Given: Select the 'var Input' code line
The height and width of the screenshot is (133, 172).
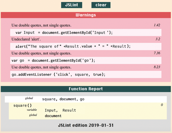Looking at the screenshot, I should (64, 32).
